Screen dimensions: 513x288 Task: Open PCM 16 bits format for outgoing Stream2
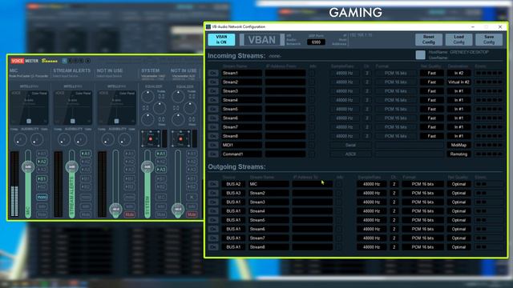tap(422, 193)
